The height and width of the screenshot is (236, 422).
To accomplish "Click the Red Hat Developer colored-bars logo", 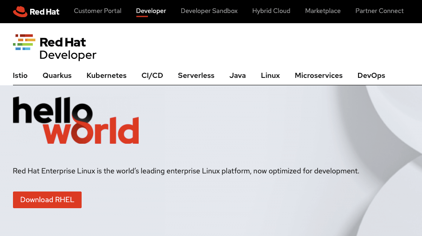I will 24,42.
